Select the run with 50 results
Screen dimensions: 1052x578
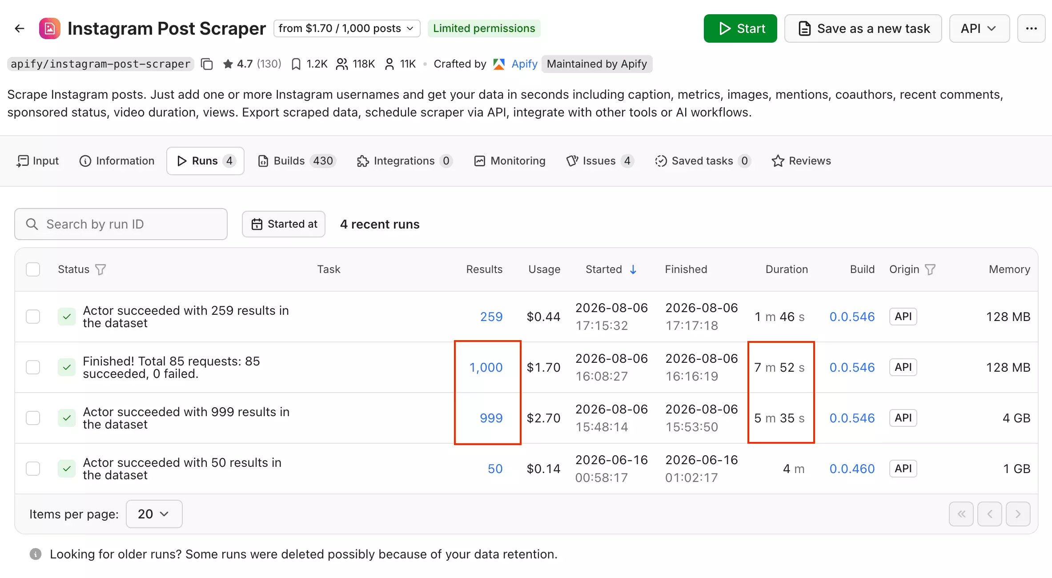(33, 469)
